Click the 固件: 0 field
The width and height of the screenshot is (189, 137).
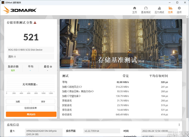click(x=30, y=56)
